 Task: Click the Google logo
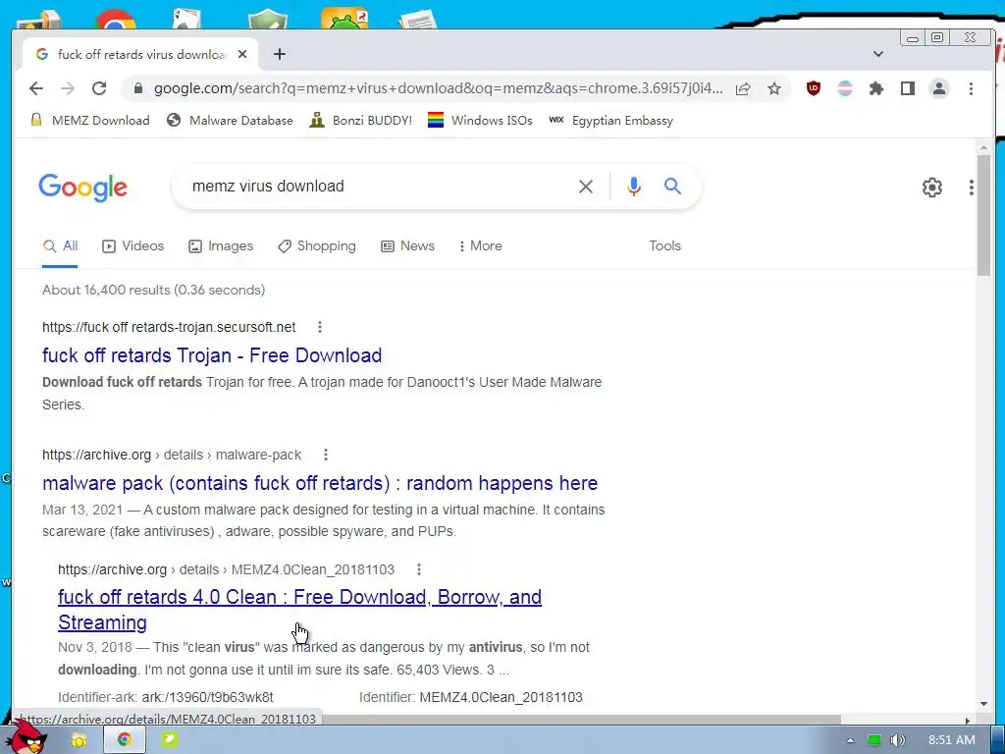pos(82,188)
